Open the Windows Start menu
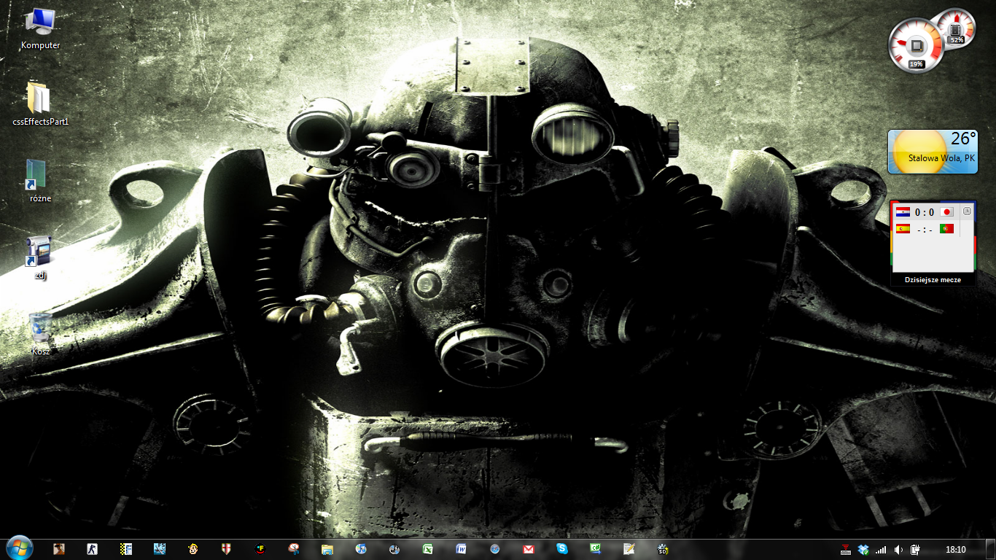Screen dimensions: 996x560 (19, 548)
